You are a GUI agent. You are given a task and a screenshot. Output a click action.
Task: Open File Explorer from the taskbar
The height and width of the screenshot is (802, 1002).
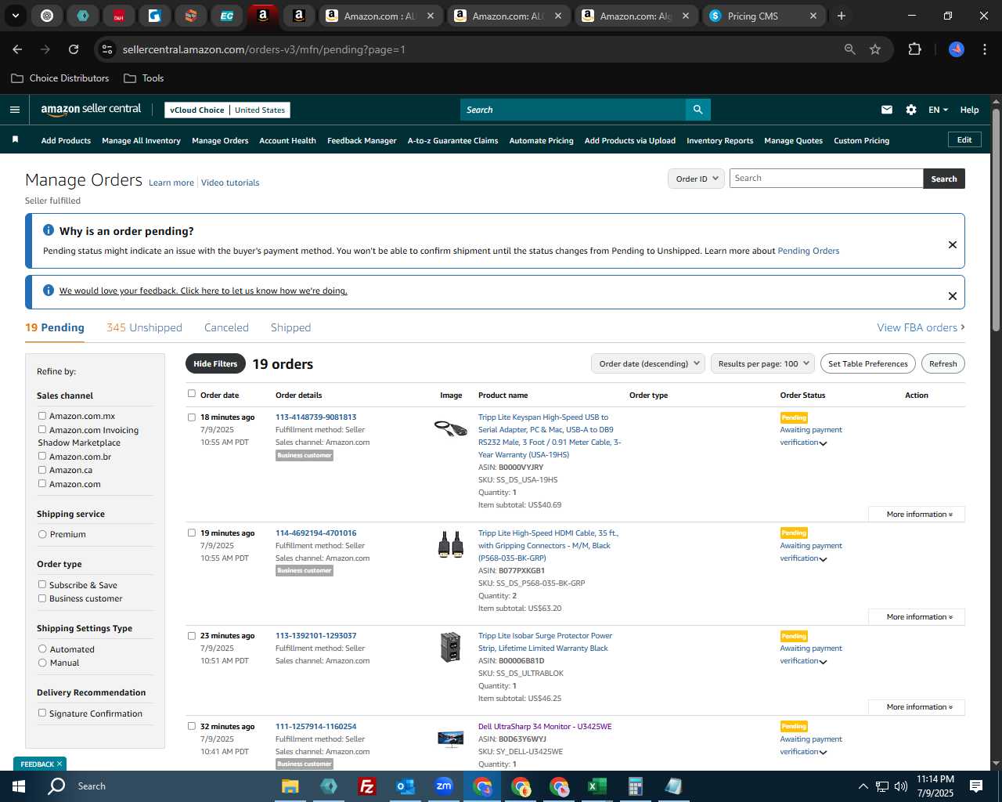click(x=290, y=786)
